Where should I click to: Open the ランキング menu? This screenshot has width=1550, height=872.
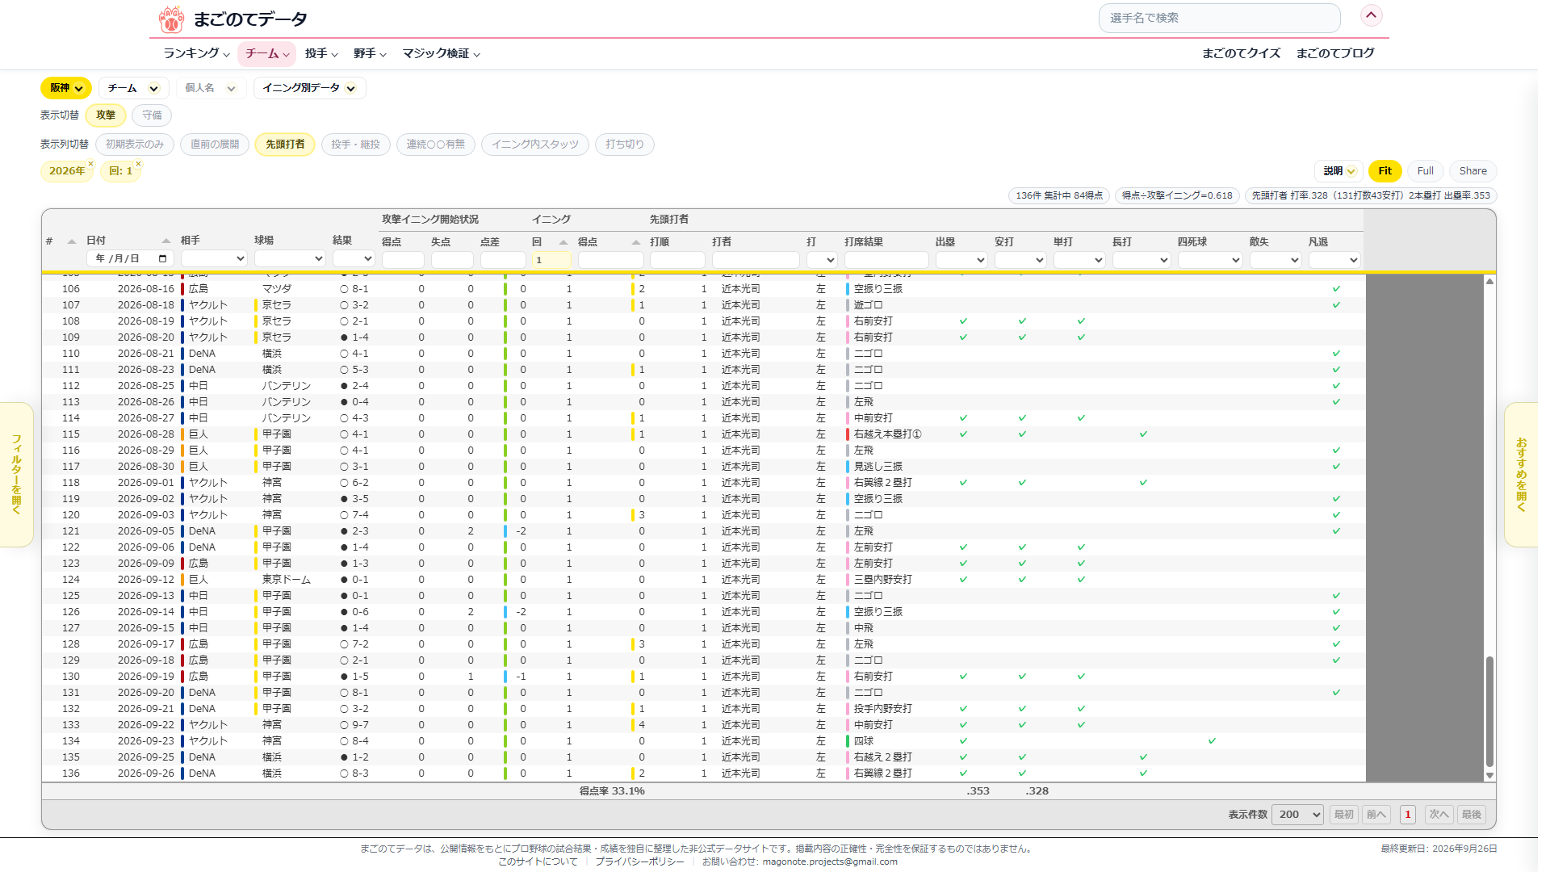click(196, 53)
